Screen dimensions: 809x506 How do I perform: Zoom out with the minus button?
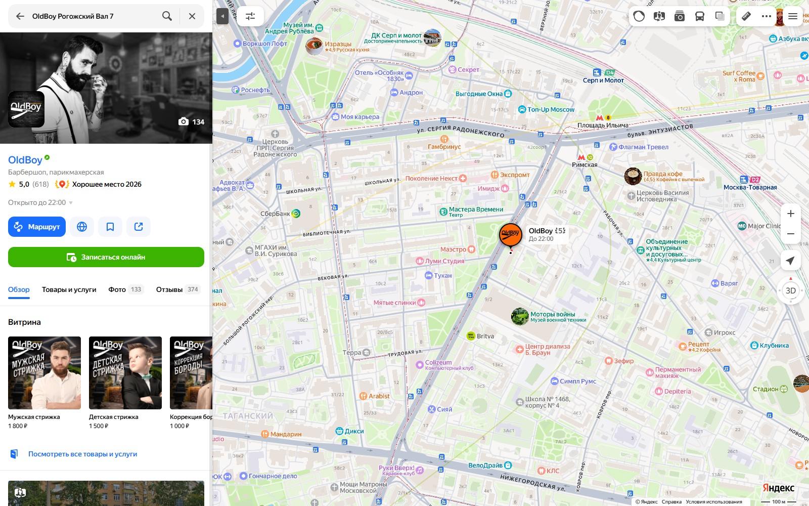791,234
